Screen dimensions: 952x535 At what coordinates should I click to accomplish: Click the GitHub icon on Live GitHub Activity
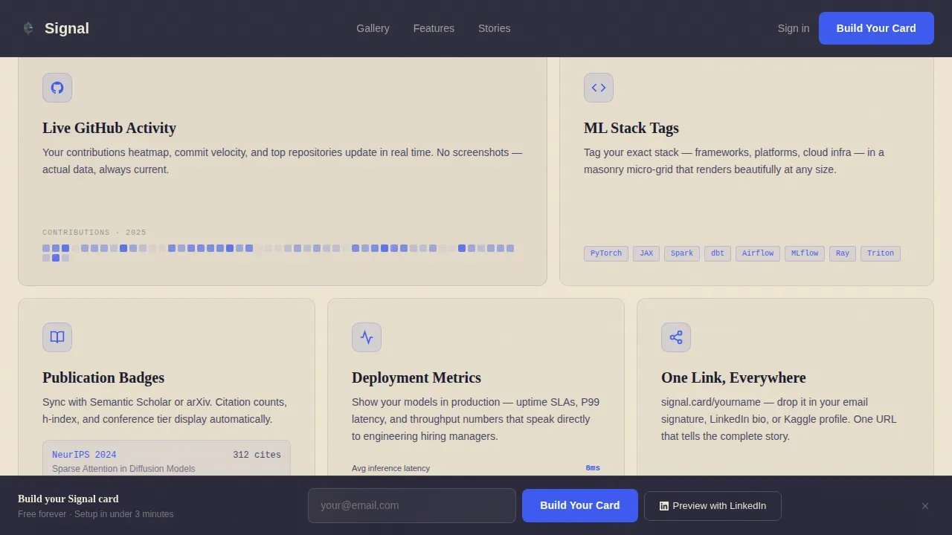pos(57,88)
